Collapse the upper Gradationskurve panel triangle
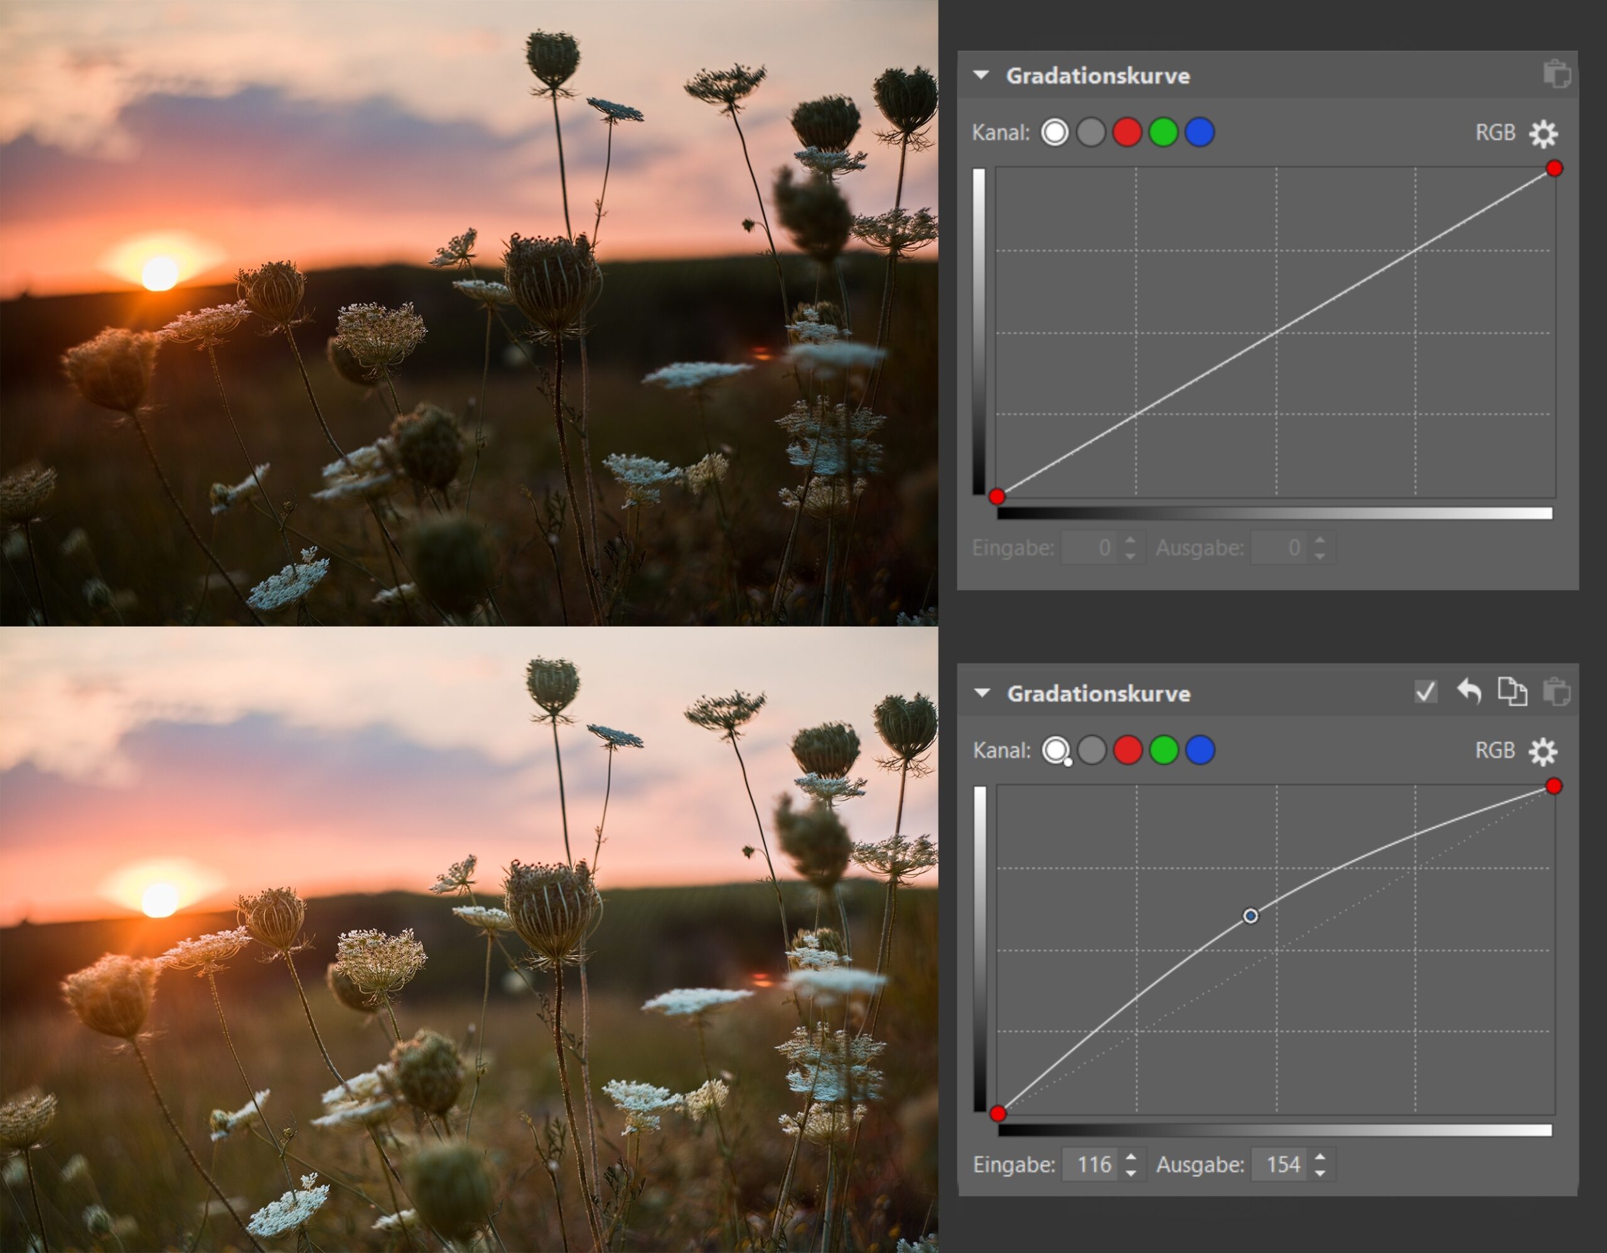Screen dimensions: 1607x1253 coord(981,75)
